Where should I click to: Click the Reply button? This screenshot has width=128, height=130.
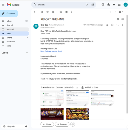pos(47,124)
